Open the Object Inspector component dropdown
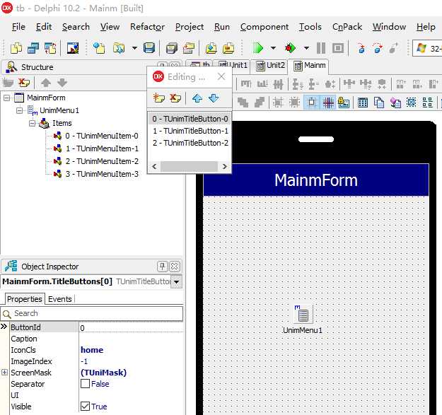This screenshot has width=442, height=415. (177, 282)
